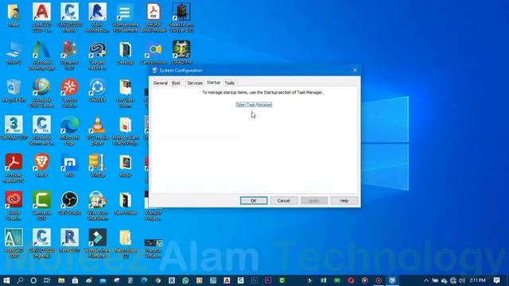Select the Brave browser desktop icon
Image resolution: width=509 pixels, height=286 pixels.
41,165
